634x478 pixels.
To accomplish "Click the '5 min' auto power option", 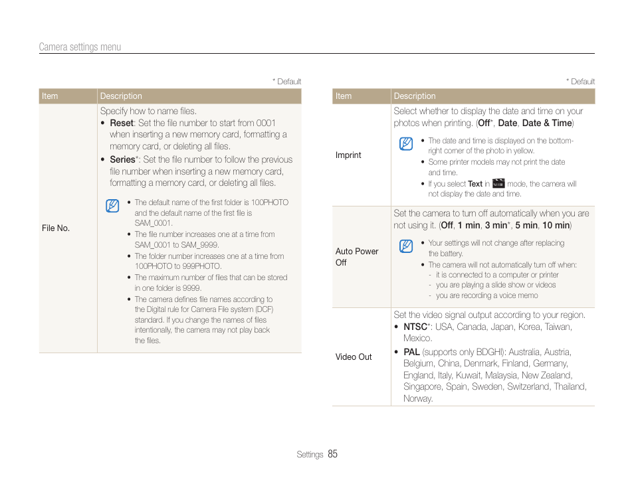I will (x=526, y=225).
